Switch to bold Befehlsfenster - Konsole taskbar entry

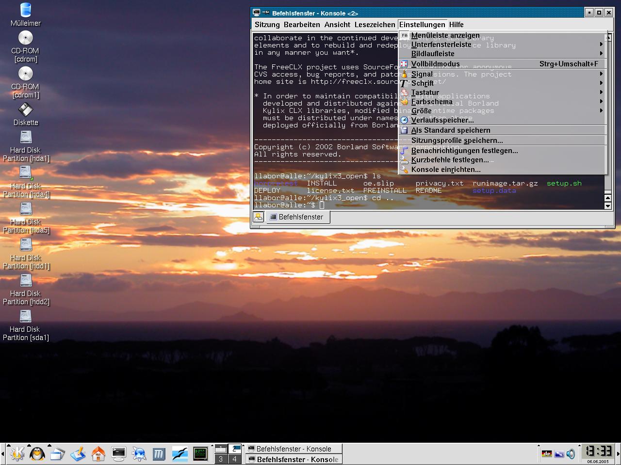coord(294,459)
